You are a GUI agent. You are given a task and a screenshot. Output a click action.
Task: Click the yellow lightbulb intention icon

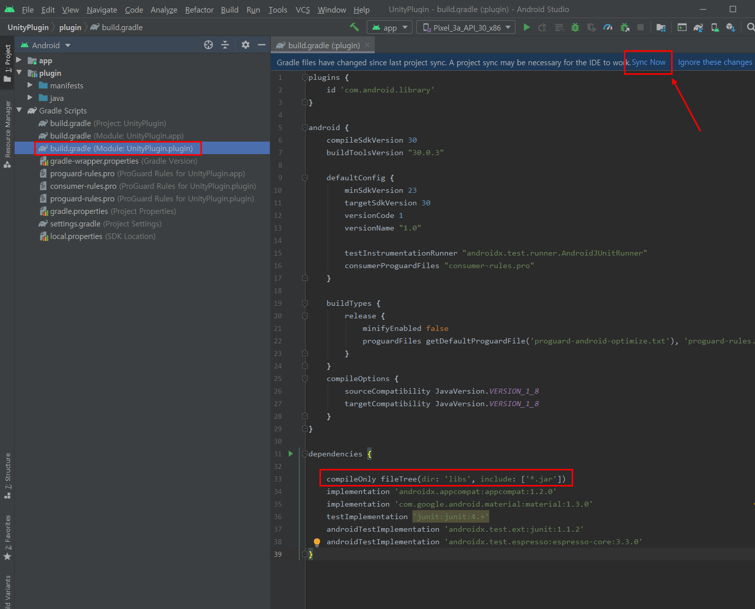point(317,542)
